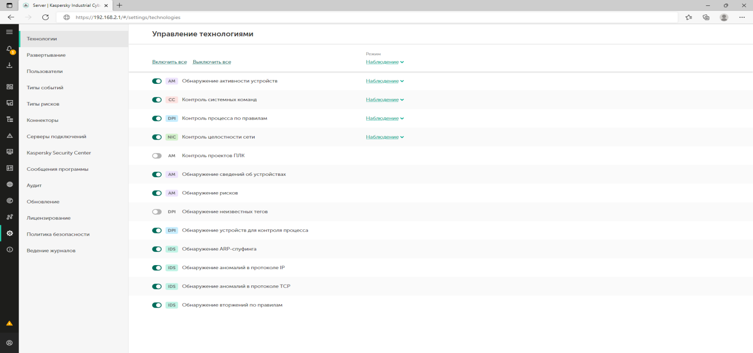Open the info circle icon in sidebar

[x=10, y=250]
